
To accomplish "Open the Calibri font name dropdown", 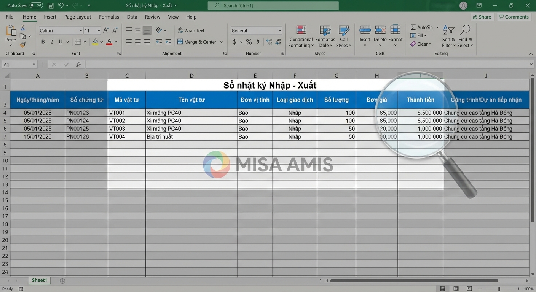I will 81,31.
